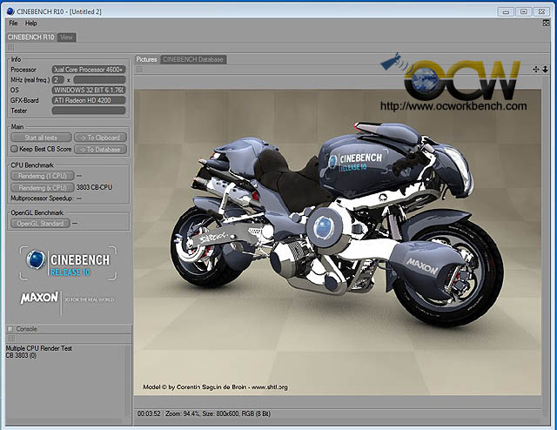This screenshot has height=430, width=557.
Task: Click the Multiprocessor Speedup label
Action: tap(42, 198)
